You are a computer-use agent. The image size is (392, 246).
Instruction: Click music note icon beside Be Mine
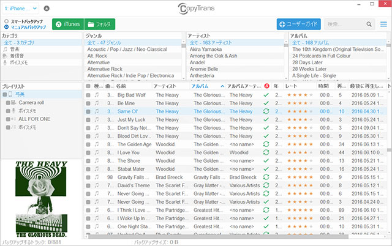pyautogui.click(x=97, y=104)
